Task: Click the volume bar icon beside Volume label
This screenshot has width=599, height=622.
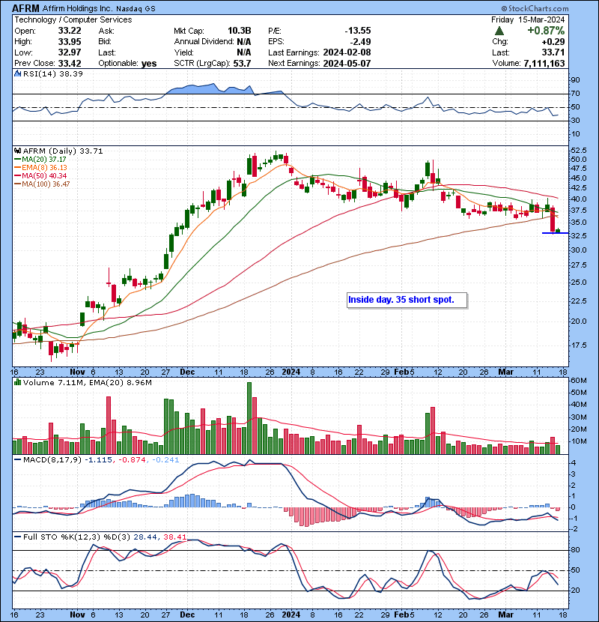Action: 17,382
